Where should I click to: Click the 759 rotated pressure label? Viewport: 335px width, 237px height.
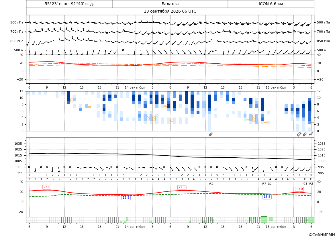pos(311,134)
